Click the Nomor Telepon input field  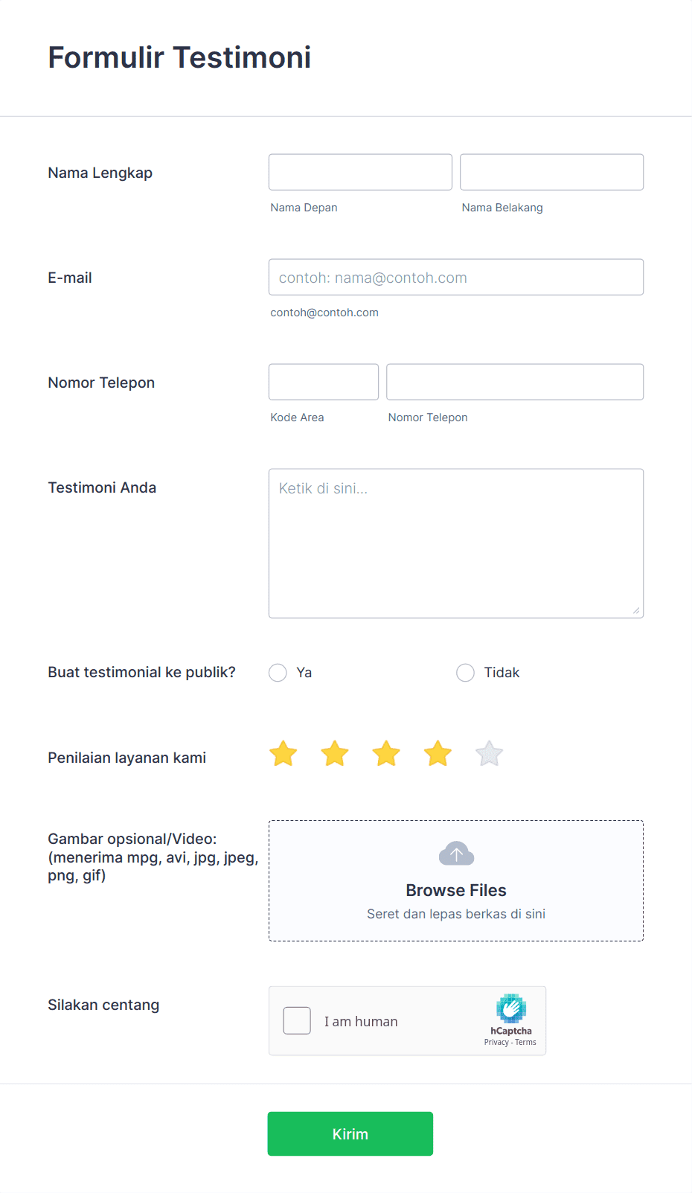(515, 382)
